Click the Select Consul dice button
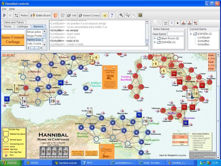The height and width of the screenshot is (166, 221). [89, 15]
